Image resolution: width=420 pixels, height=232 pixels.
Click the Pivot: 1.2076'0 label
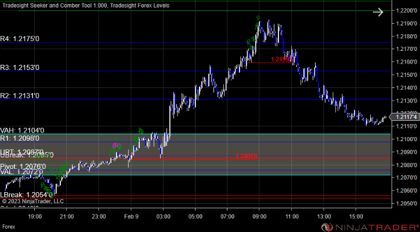tap(23, 167)
